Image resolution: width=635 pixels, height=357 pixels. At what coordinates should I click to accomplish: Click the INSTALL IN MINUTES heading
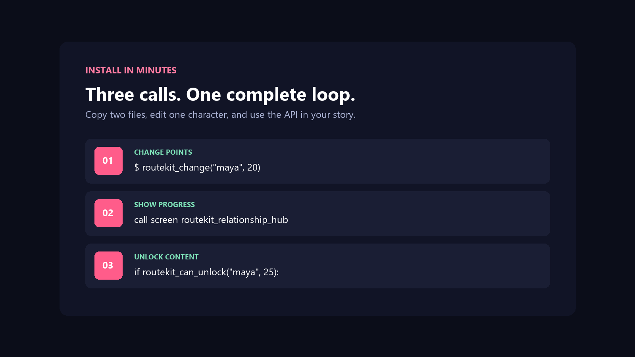pyautogui.click(x=131, y=70)
